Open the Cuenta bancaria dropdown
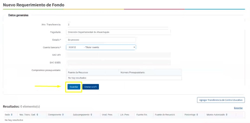Screen dimensions: 250x123 [x=101, y=47]
